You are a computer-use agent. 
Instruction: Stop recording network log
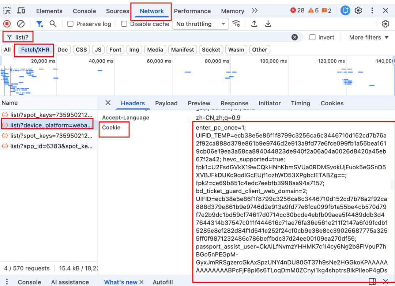point(7,24)
